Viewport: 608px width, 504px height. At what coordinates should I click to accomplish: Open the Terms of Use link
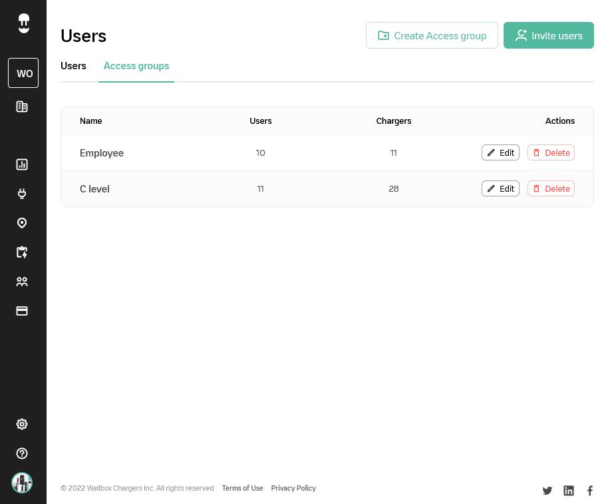click(242, 489)
